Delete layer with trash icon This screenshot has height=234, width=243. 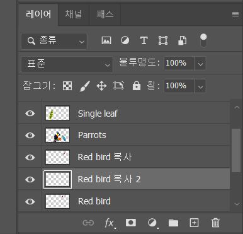[215, 223]
